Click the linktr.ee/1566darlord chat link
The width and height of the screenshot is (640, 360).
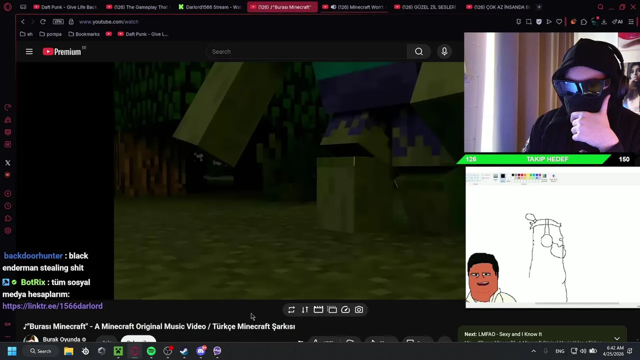click(x=52, y=306)
